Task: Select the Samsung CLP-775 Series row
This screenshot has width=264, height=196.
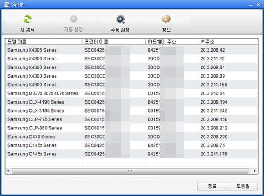Action: click(x=132, y=119)
